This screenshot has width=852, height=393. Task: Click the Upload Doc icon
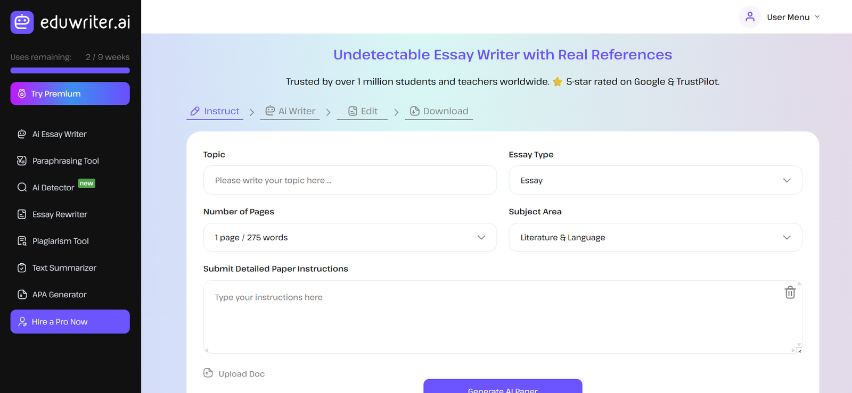[208, 373]
